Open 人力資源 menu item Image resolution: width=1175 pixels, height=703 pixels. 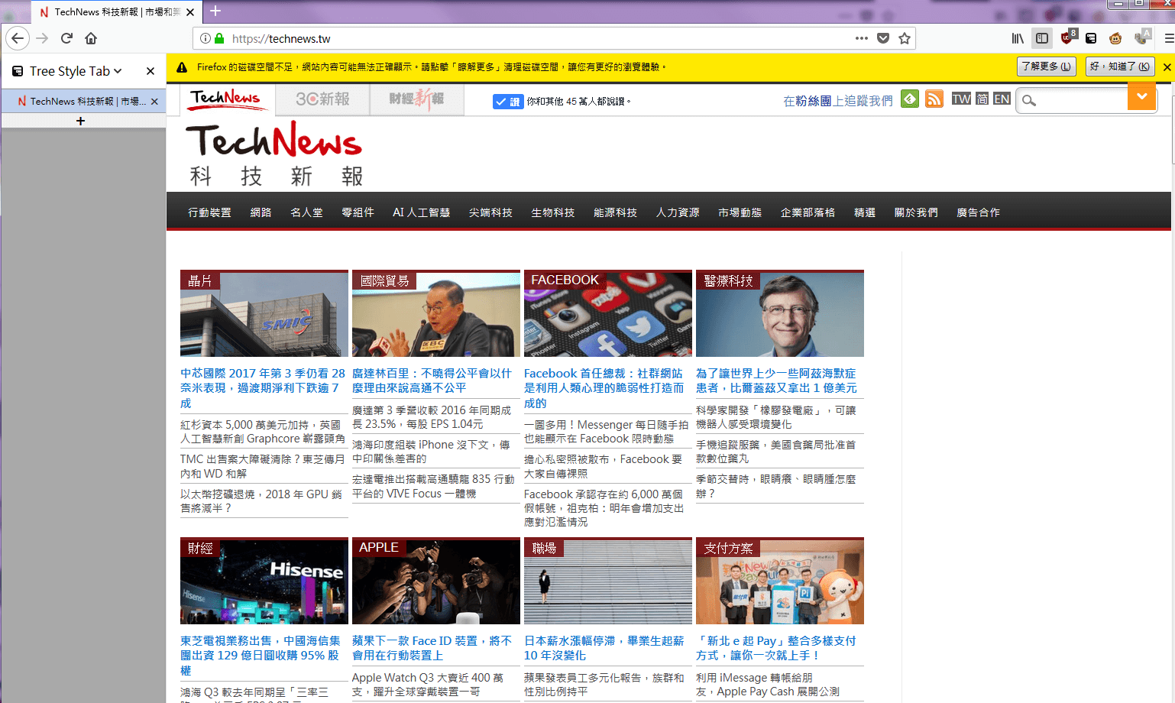click(x=678, y=212)
